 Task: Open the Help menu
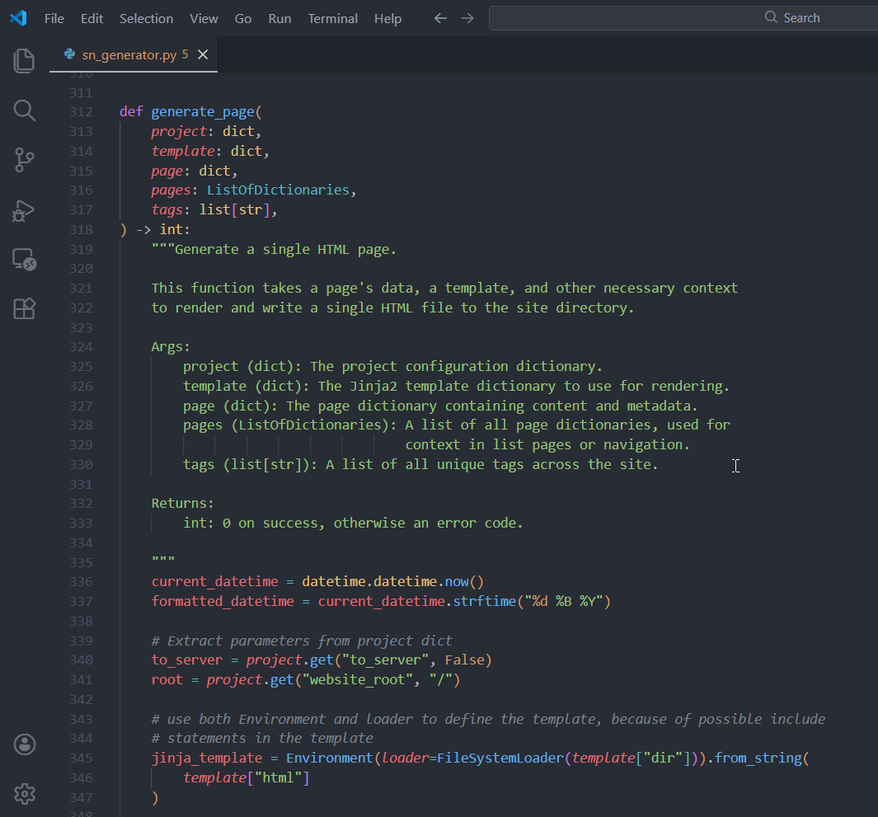click(x=387, y=18)
